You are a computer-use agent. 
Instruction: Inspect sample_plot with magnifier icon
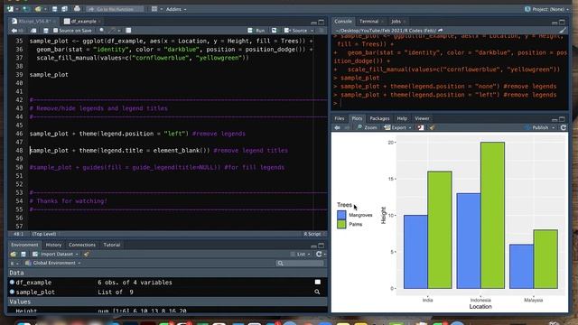click(317, 292)
